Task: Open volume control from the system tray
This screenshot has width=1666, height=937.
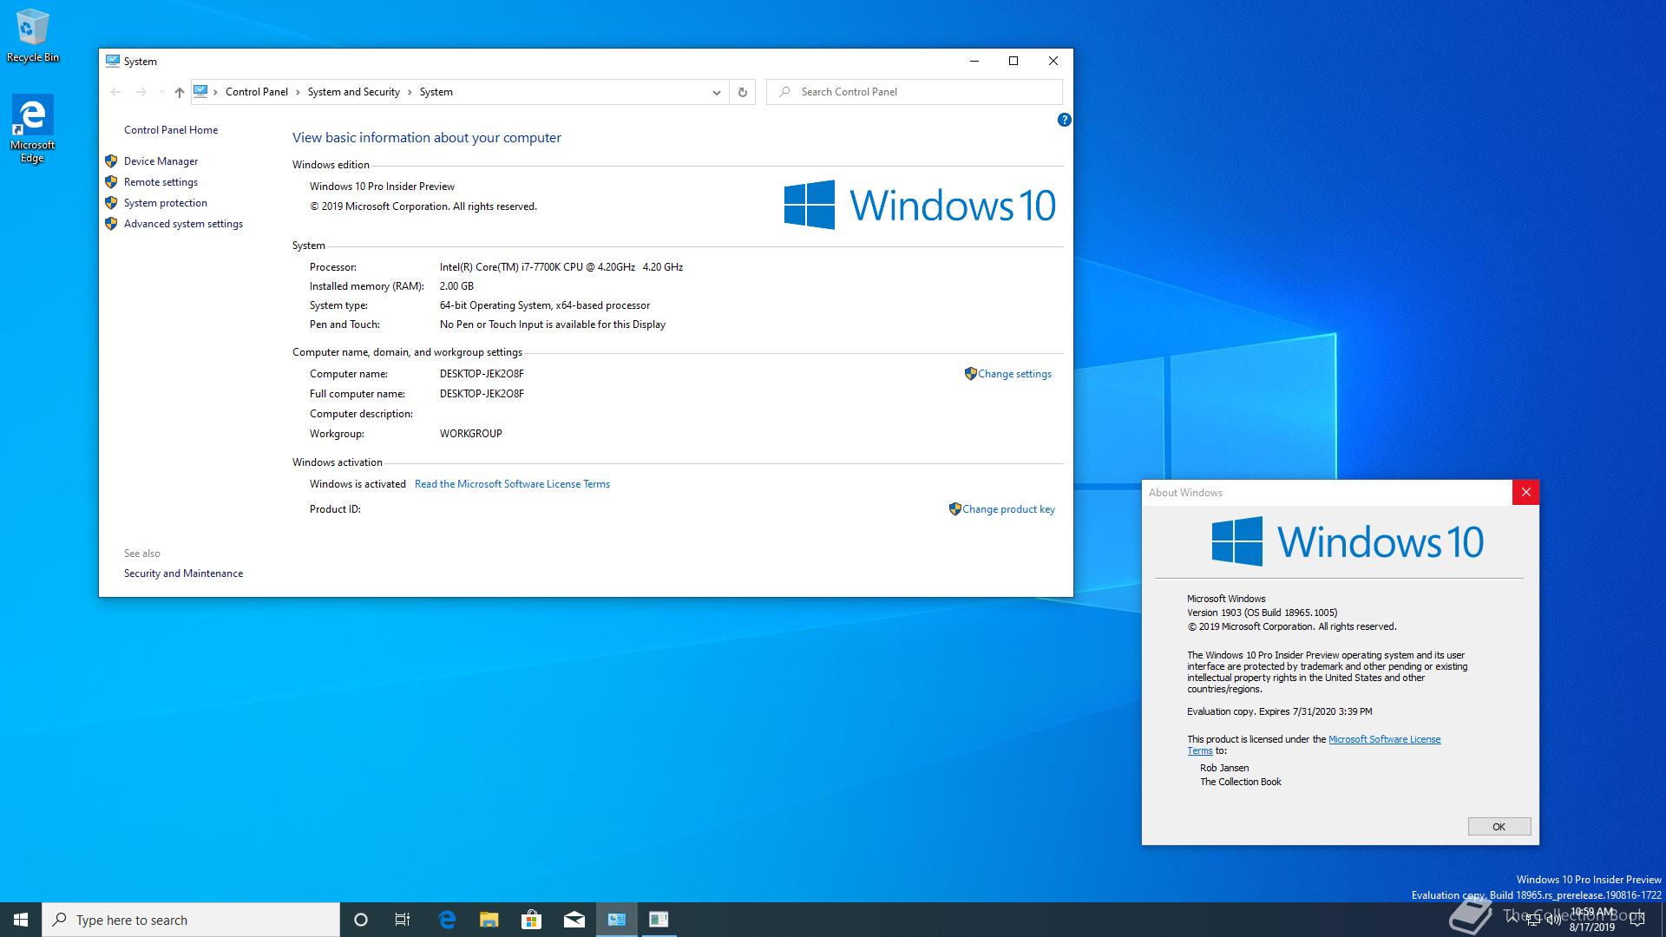Action: (x=1553, y=919)
